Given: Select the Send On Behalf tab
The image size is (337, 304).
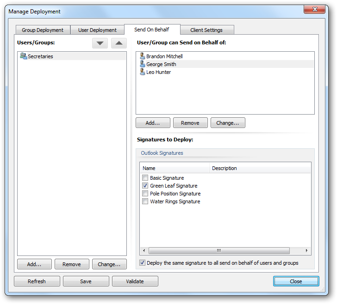Looking at the screenshot, I should [x=152, y=30].
